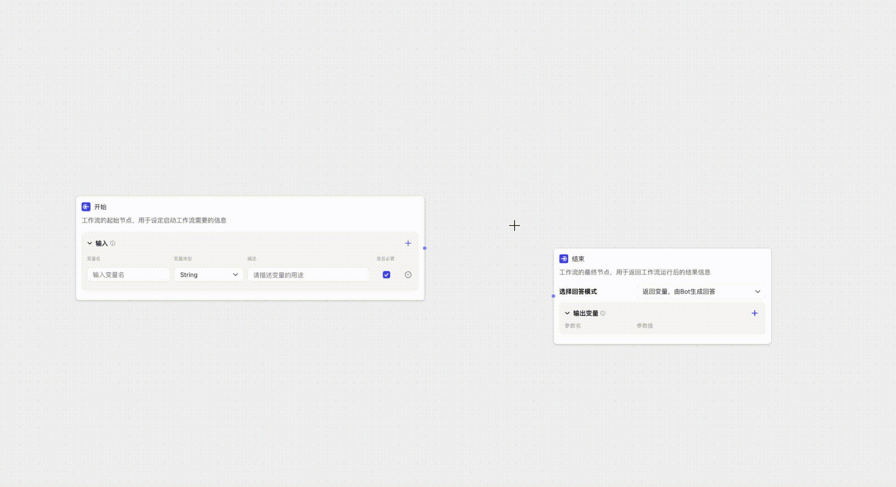Click the info icon next to 输出变量
Viewport: 896px width, 487px height.
point(603,313)
